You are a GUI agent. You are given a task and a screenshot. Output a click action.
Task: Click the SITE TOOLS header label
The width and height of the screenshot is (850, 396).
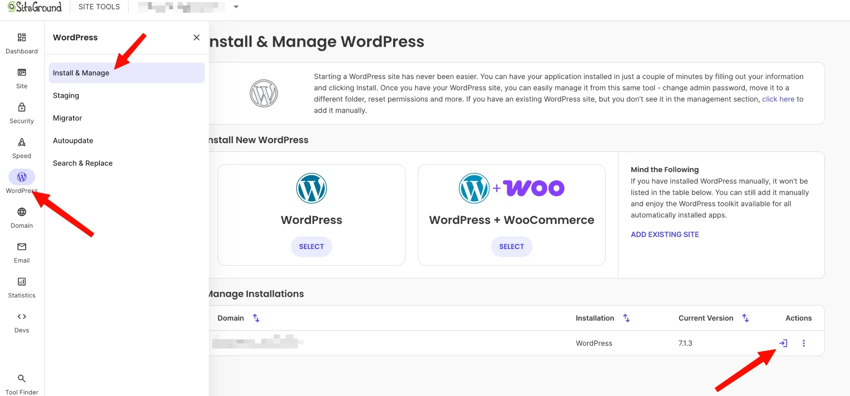coord(99,7)
